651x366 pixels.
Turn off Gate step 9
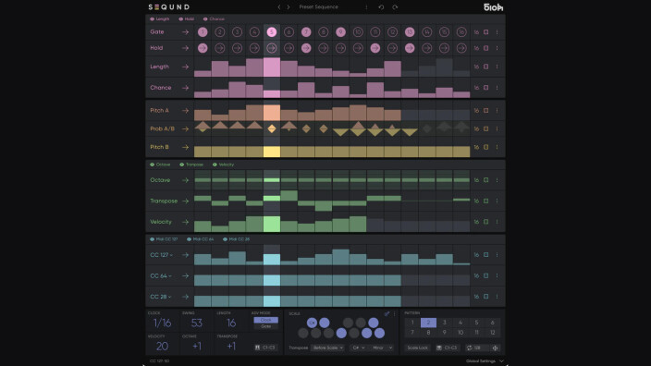[340, 32]
